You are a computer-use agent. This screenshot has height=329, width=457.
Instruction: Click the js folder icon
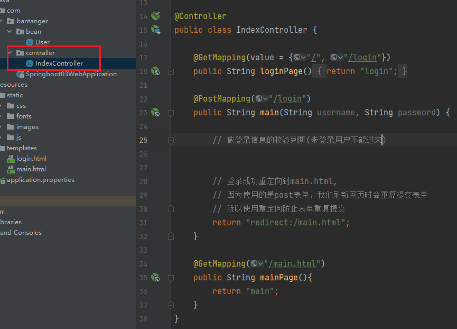coord(11,138)
